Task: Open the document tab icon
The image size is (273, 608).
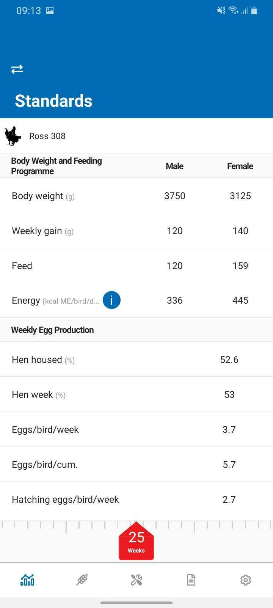Action: click(x=191, y=580)
